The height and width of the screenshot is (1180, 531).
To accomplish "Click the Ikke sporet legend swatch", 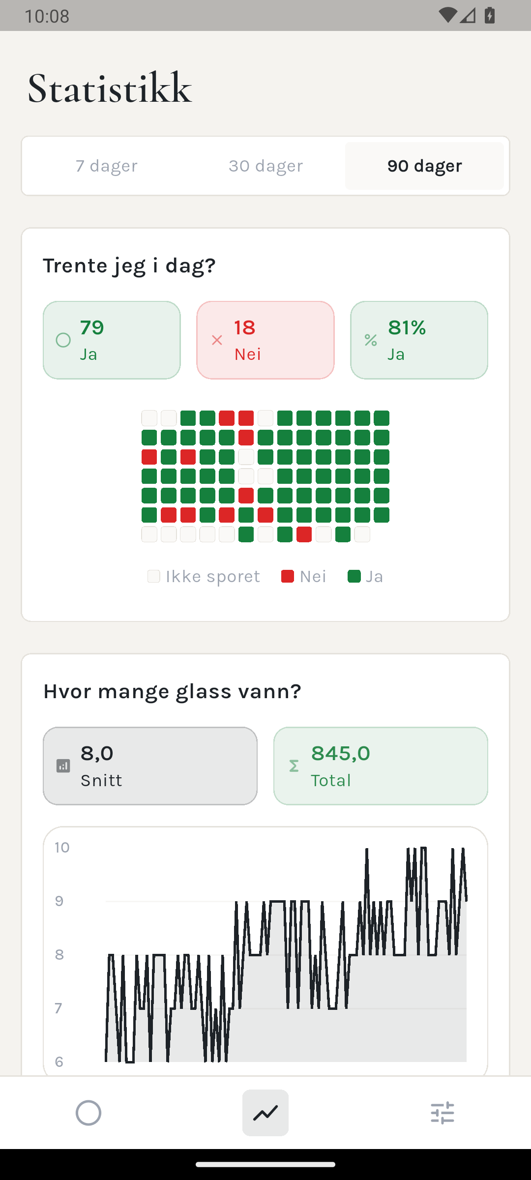I will point(154,576).
